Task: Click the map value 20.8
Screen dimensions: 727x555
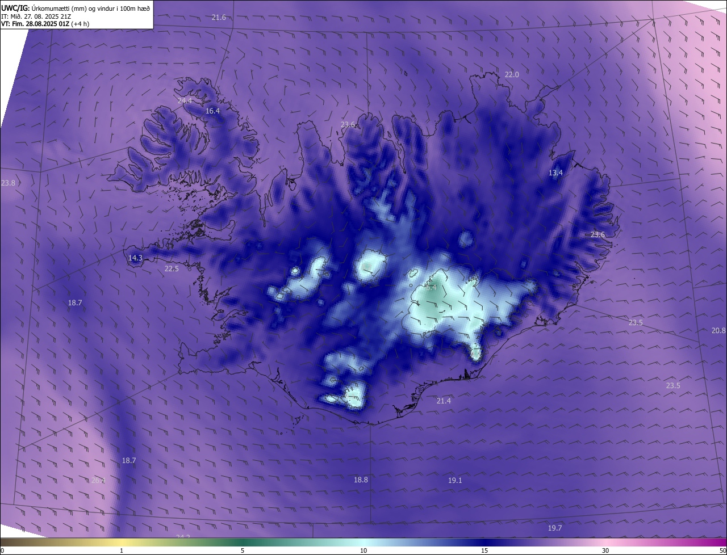Action: point(718,331)
